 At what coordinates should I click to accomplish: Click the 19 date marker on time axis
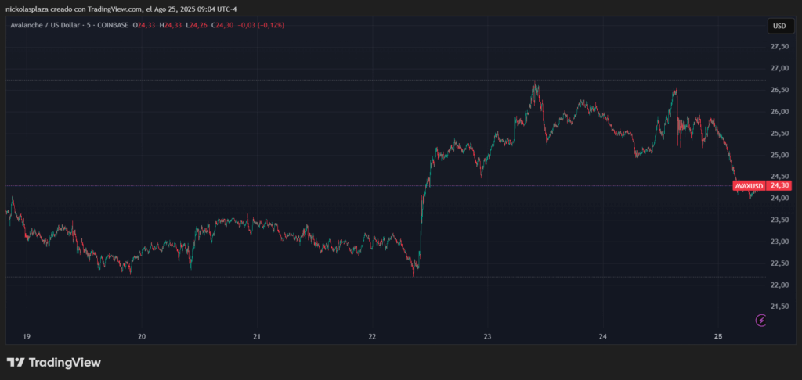[27, 336]
